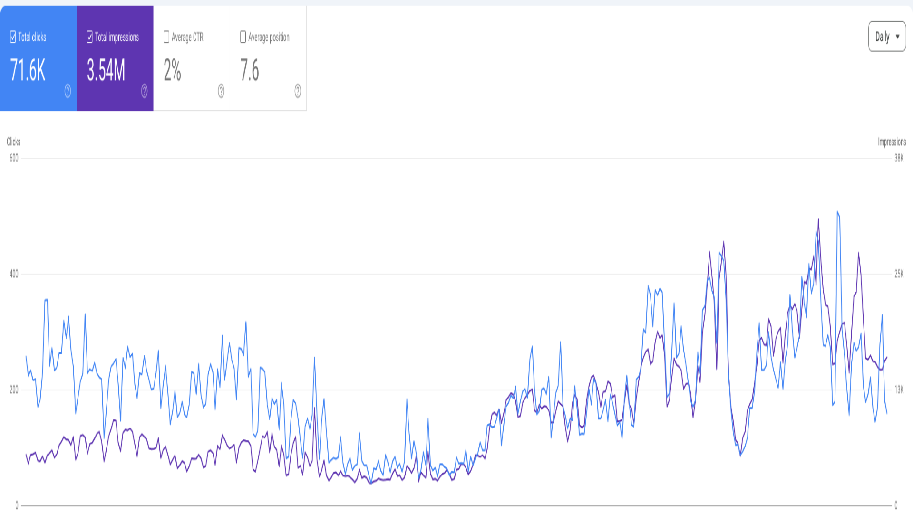Image resolution: width=913 pixels, height=513 pixels.
Task: Click the Impressions axis label
Action: click(x=893, y=142)
